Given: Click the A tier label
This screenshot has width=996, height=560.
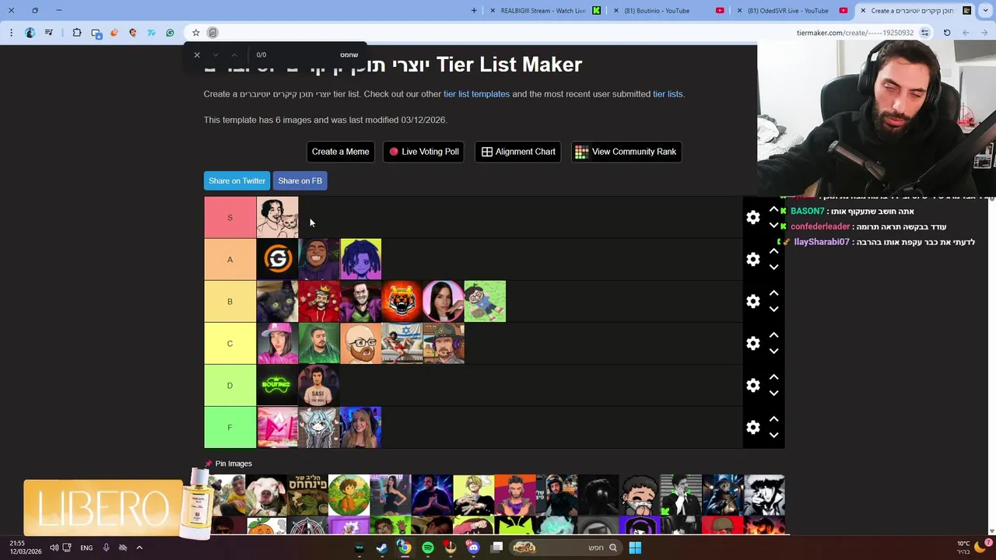Looking at the screenshot, I should point(230,259).
